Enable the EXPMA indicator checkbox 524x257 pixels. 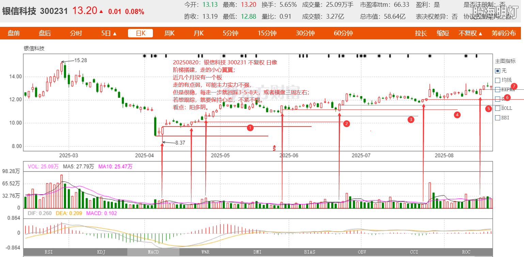497,89
